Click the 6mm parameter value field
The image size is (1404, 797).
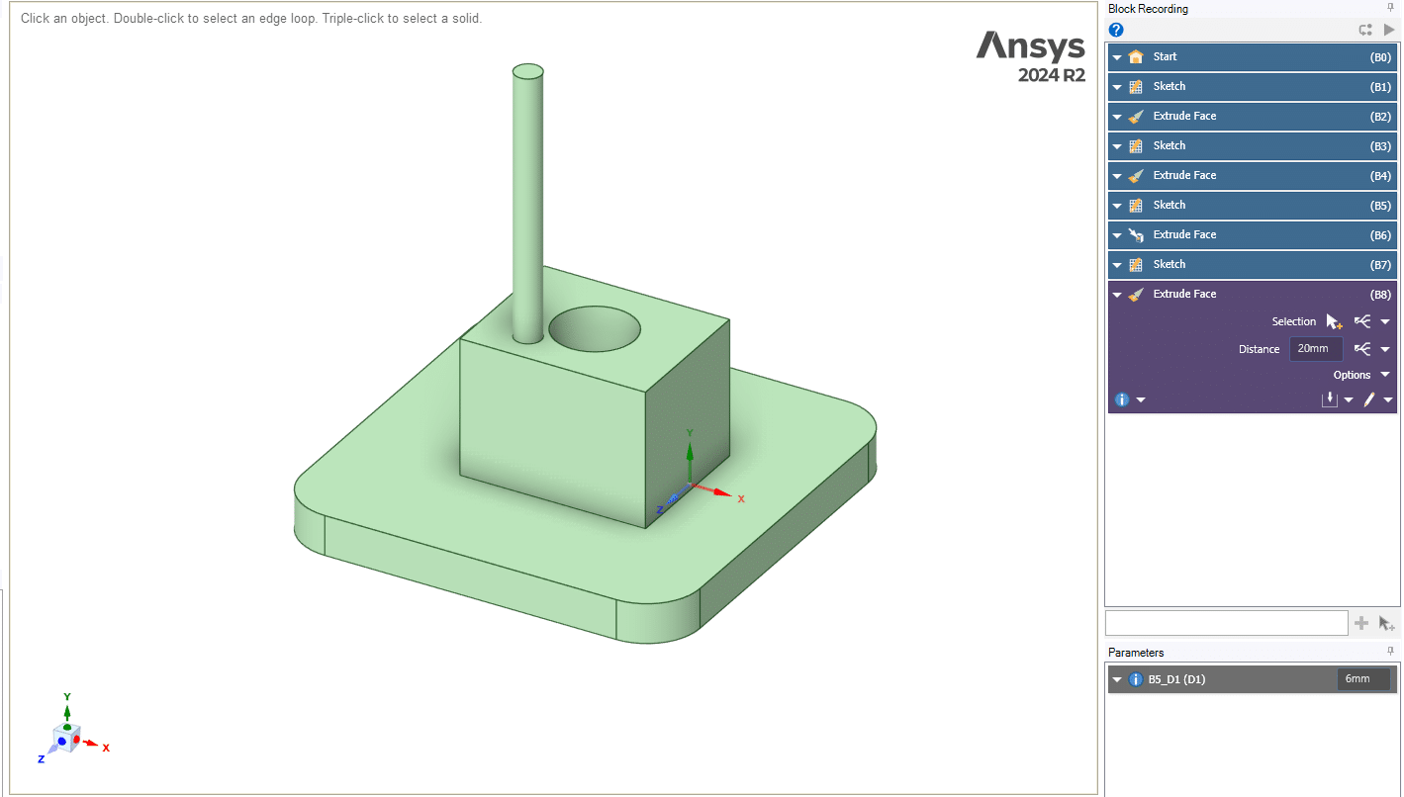(1362, 679)
